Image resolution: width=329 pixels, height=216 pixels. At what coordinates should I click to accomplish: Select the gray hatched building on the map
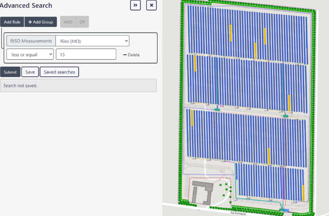(x=201, y=192)
